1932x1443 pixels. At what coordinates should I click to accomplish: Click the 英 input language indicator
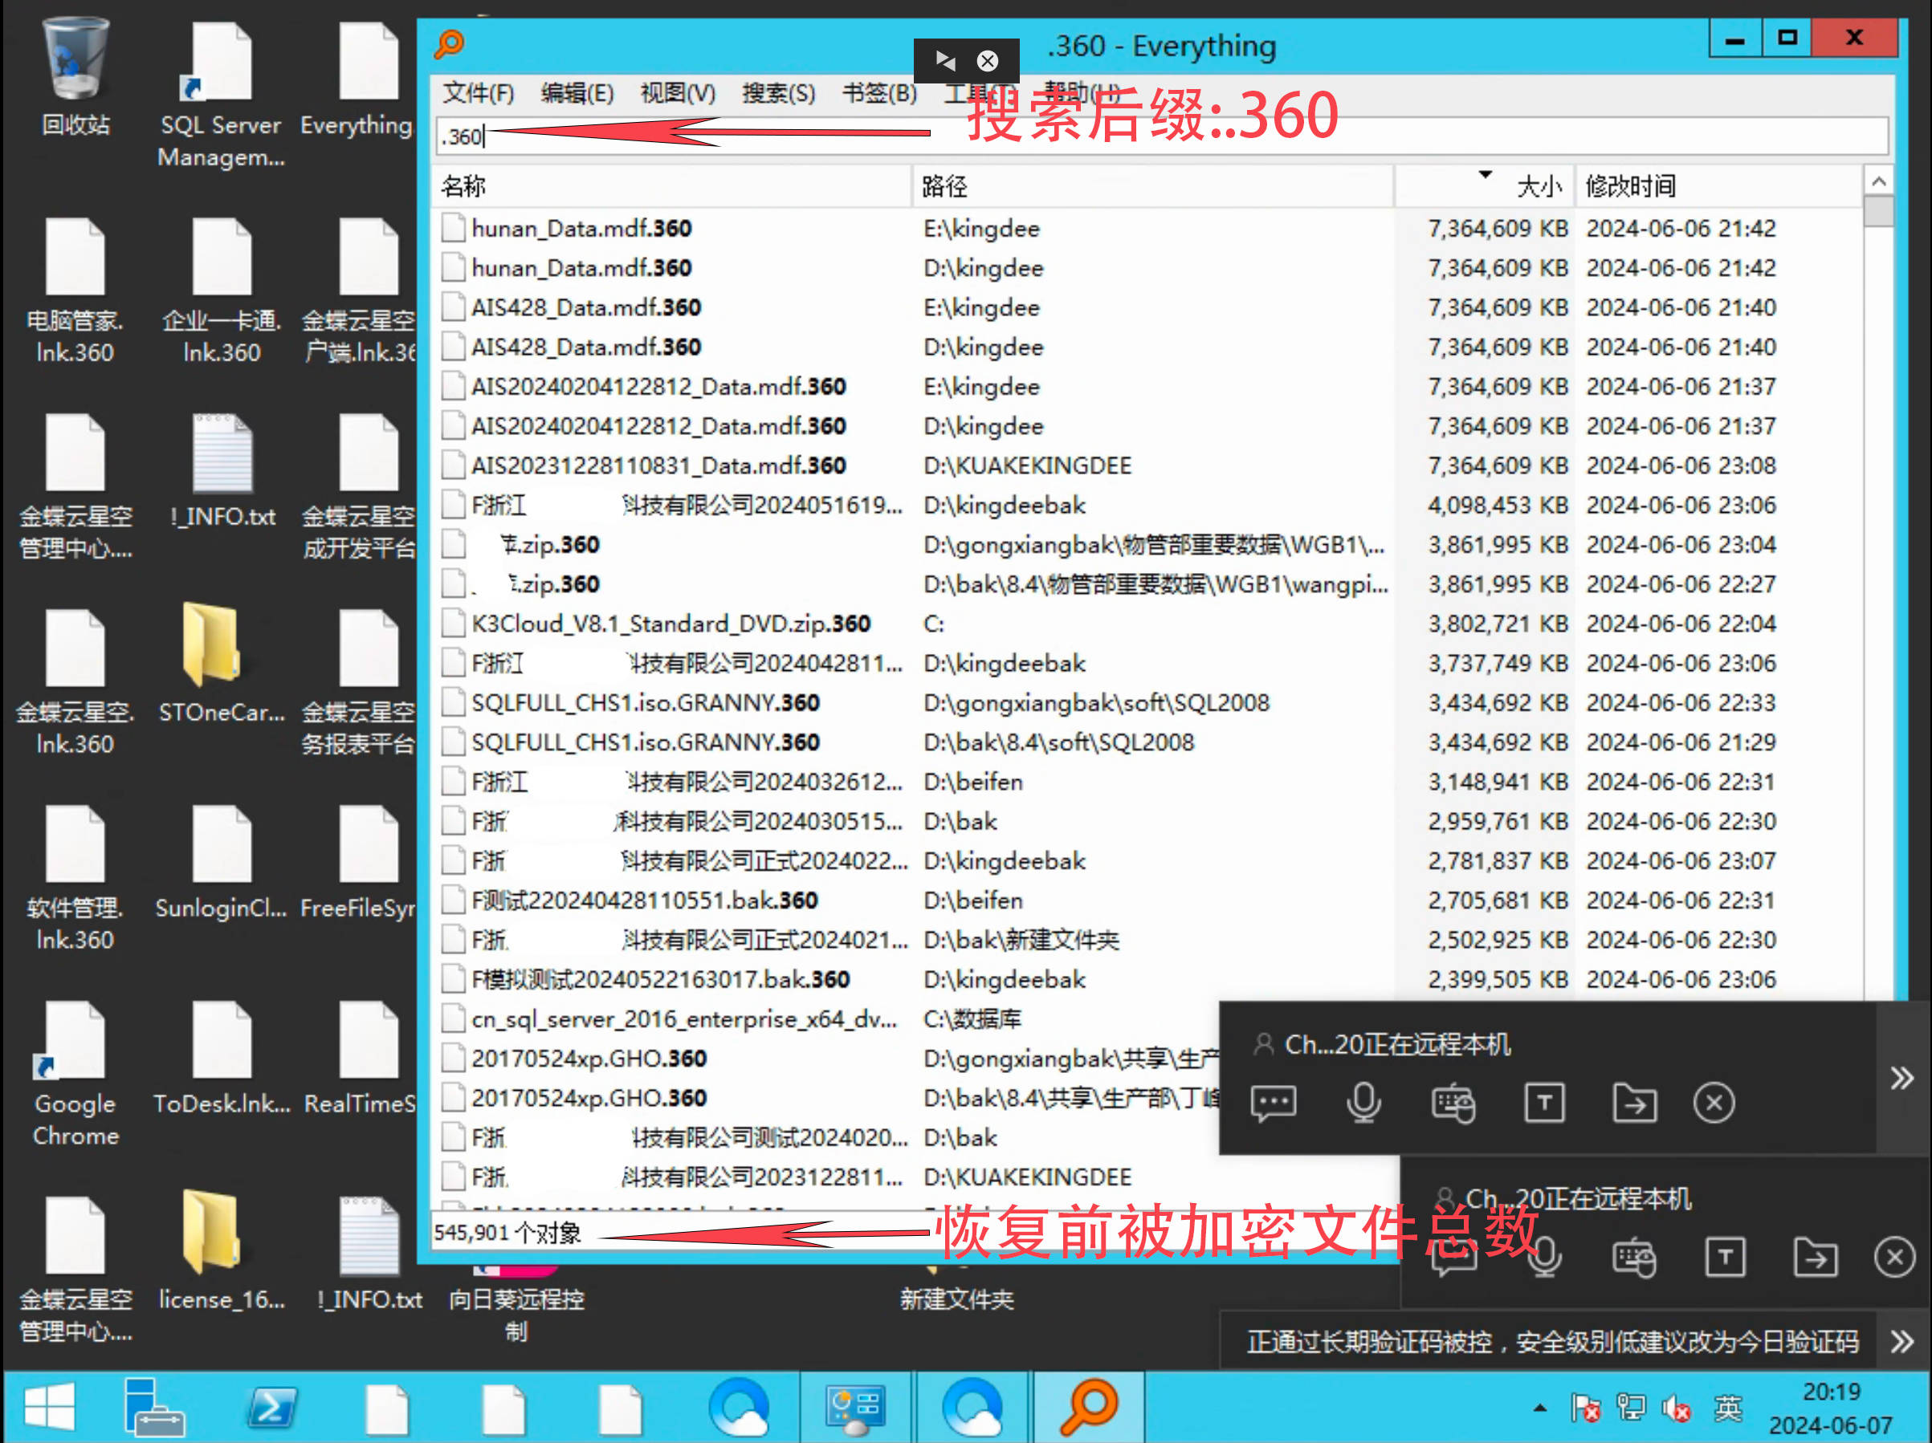1726,1408
